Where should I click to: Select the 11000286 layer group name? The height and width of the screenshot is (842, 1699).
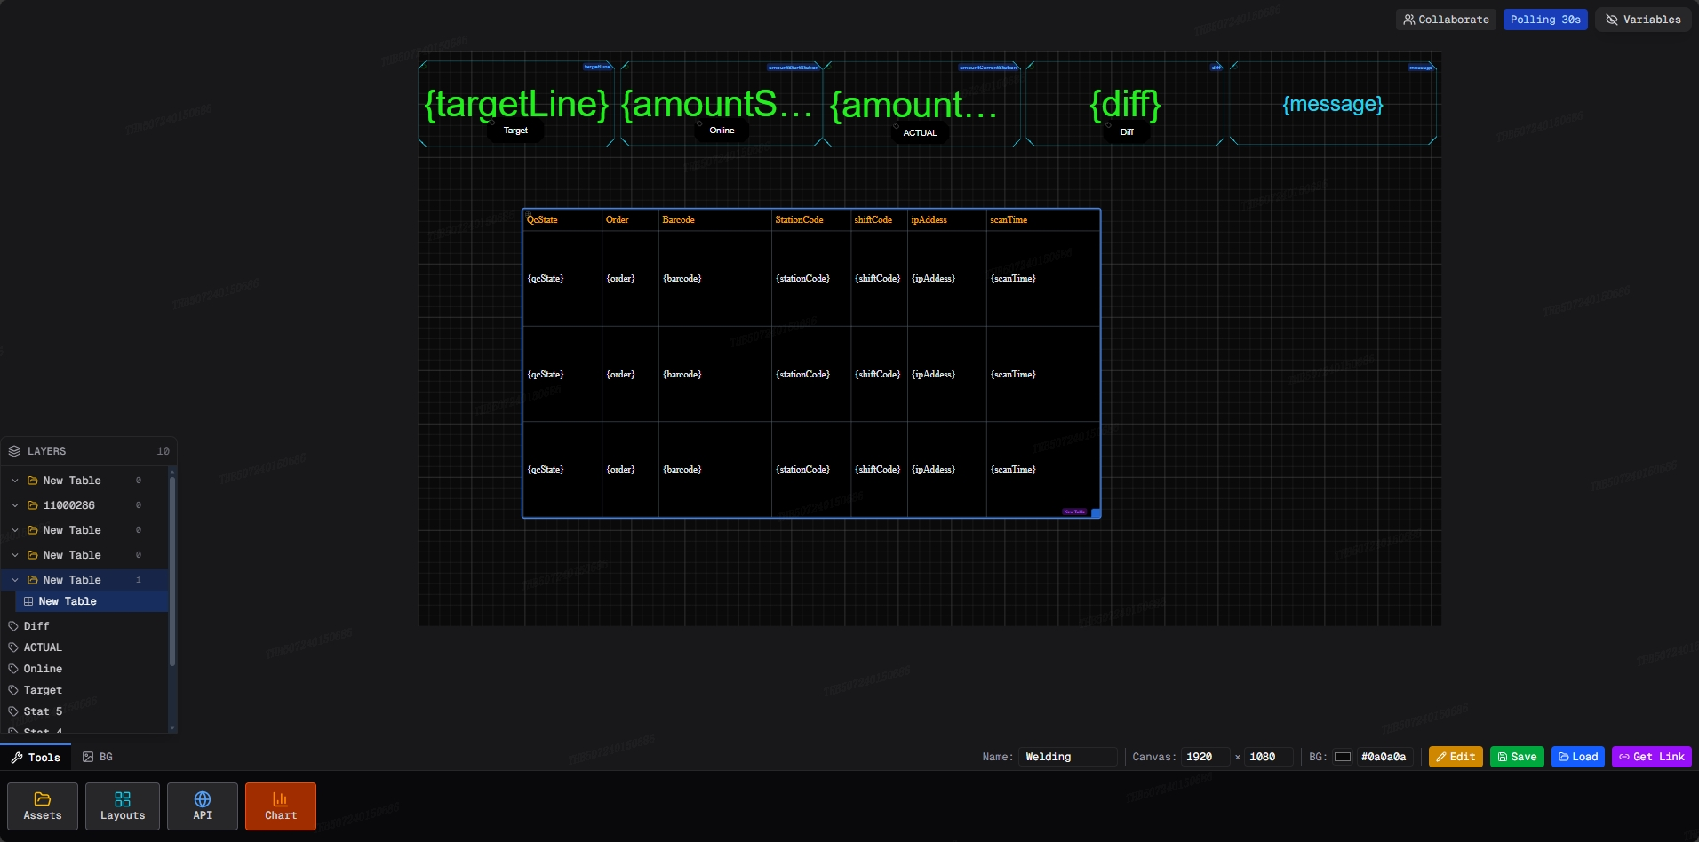[x=69, y=505]
